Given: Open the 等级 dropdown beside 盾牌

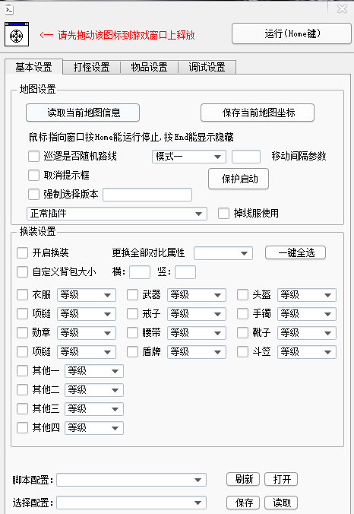Looking at the screenshot, I should coord(197,352).
